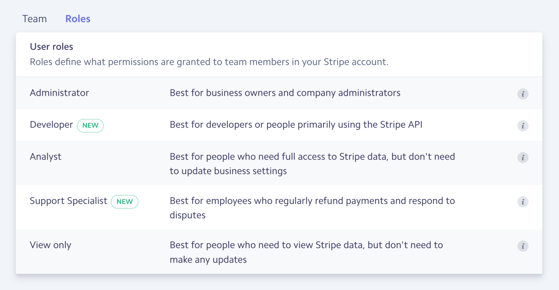Click the NEW badge beside Support Specialist
Image resolution: width=559 pixels, height=290 pixels.
click(x=125, y=202)
